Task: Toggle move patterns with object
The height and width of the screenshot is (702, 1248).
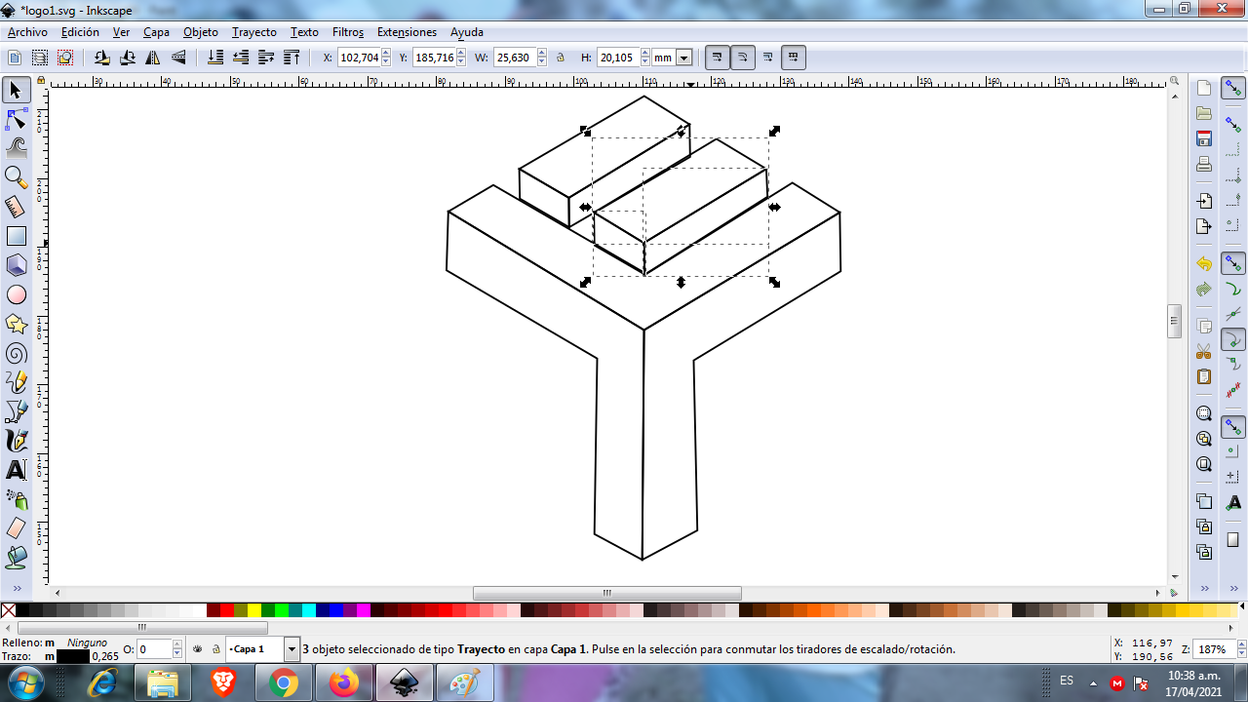Action: coord(794,58)
